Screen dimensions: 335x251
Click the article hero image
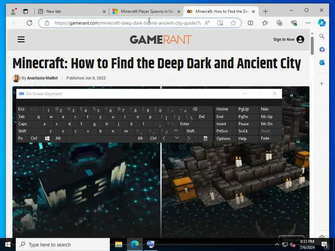point(161,190)
